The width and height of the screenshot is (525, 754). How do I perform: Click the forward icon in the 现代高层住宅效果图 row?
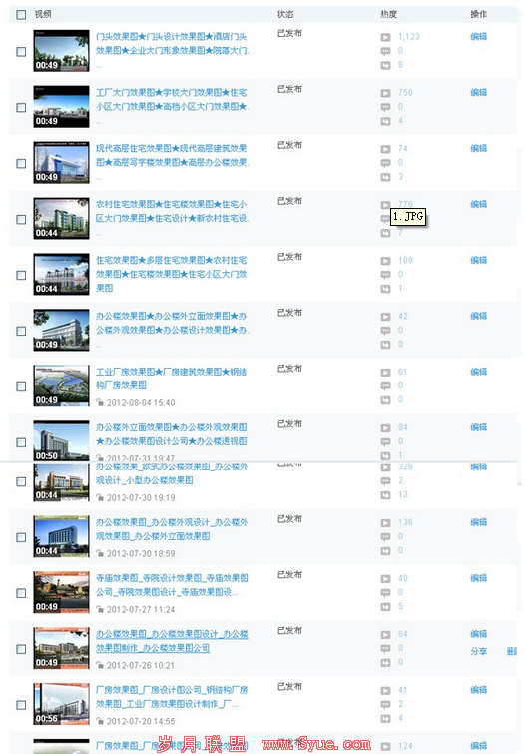coord(385,177)
